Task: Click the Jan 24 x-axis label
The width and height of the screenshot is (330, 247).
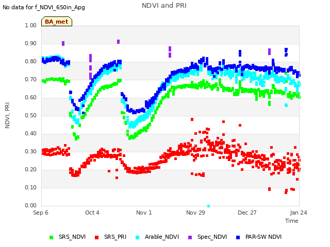Action: 299,213
